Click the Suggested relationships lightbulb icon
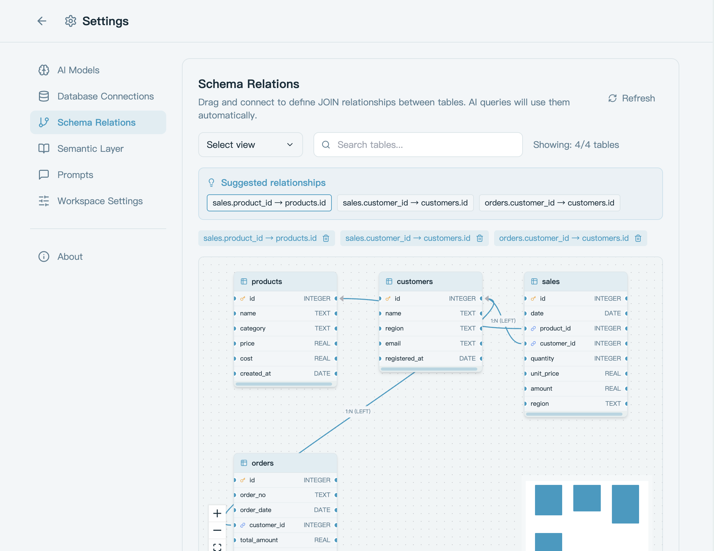The width and height of the screenshot is (714, 551). click(211, 183)
